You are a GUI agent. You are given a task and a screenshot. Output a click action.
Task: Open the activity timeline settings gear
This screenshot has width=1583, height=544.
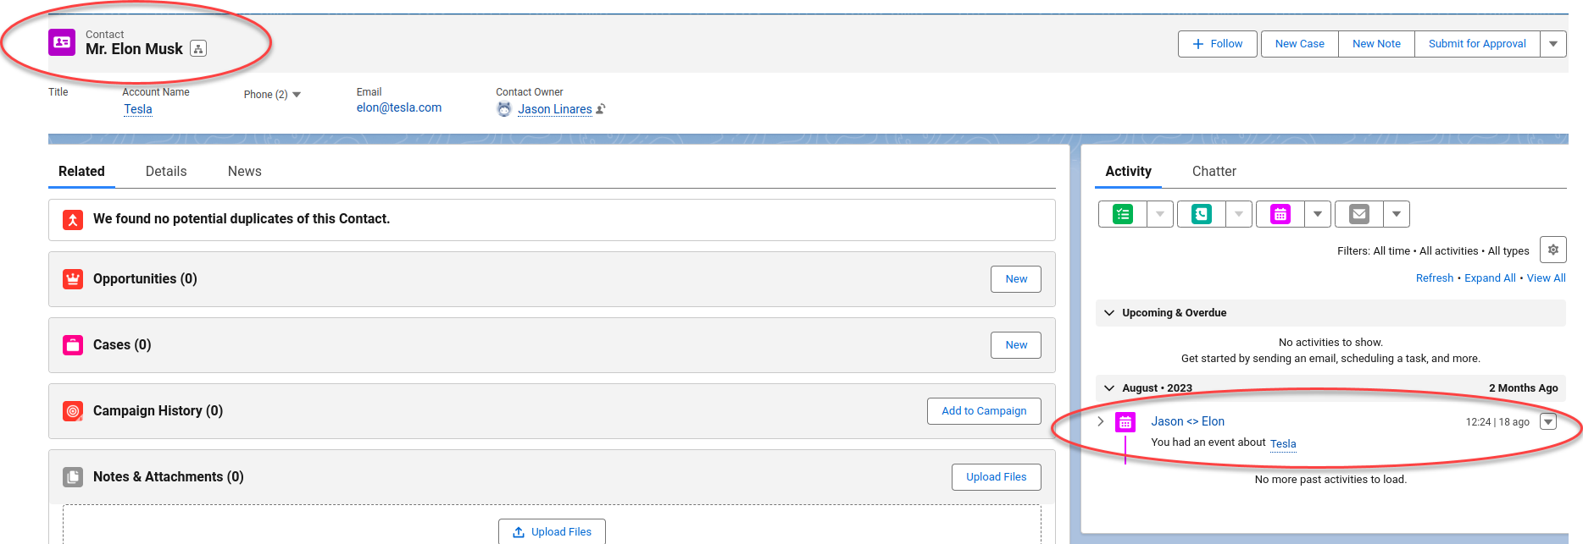click(1553, 250)
